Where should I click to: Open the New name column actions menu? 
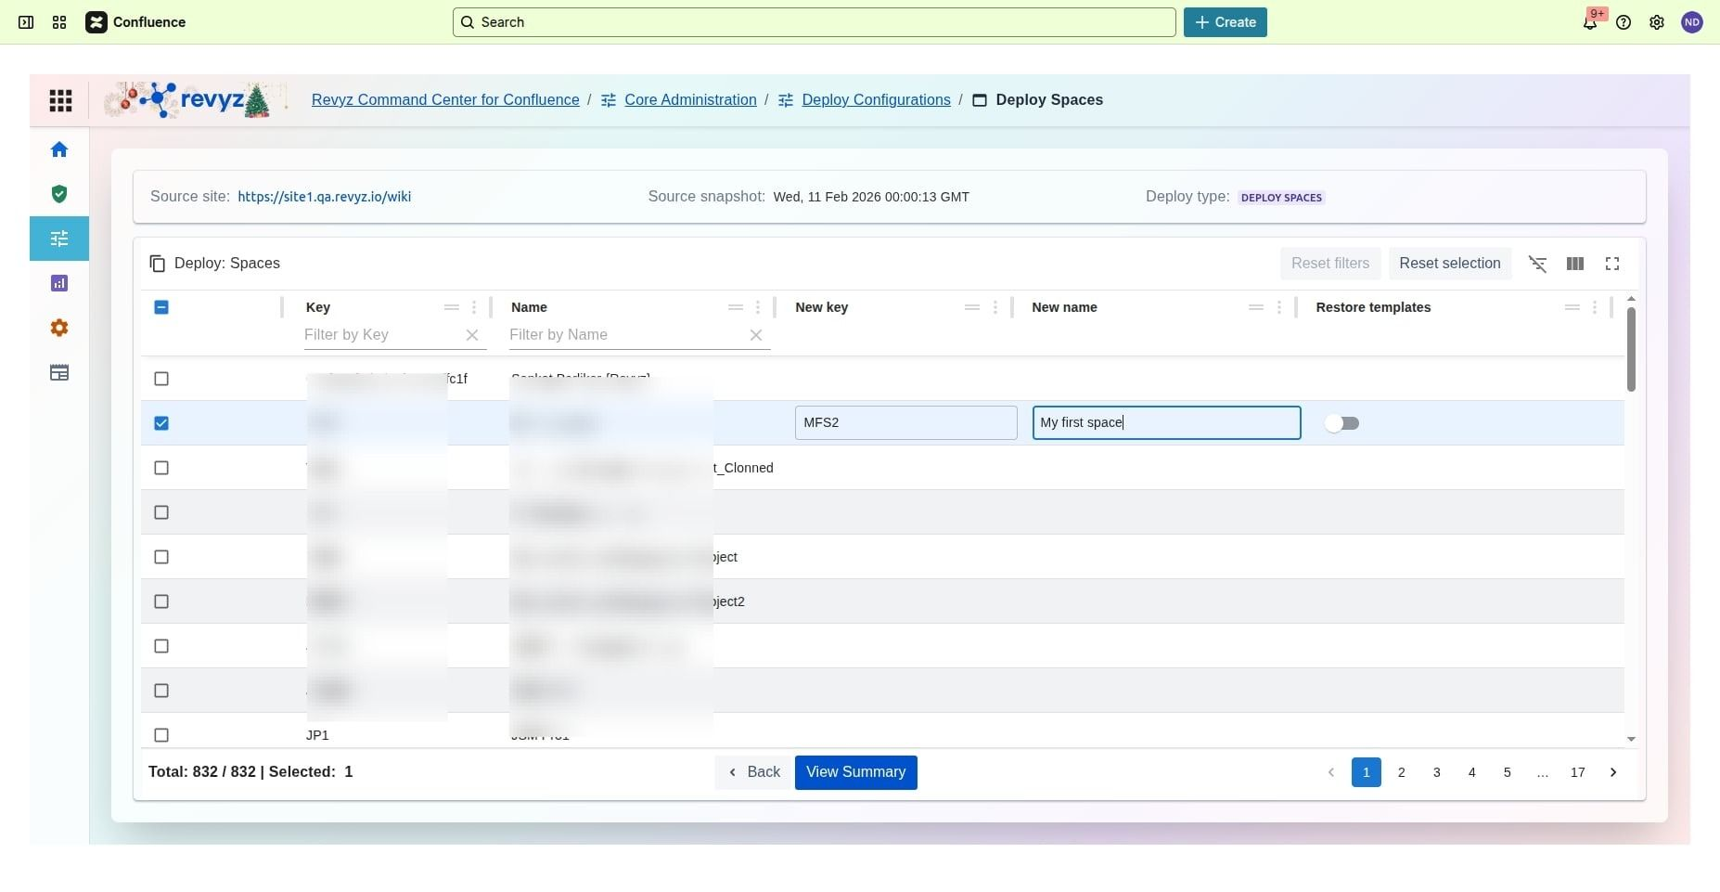click(1279, 307)
